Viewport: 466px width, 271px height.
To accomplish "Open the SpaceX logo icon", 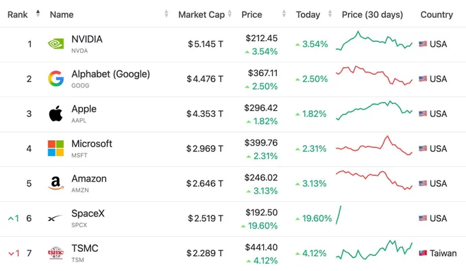I will [56, 218].
